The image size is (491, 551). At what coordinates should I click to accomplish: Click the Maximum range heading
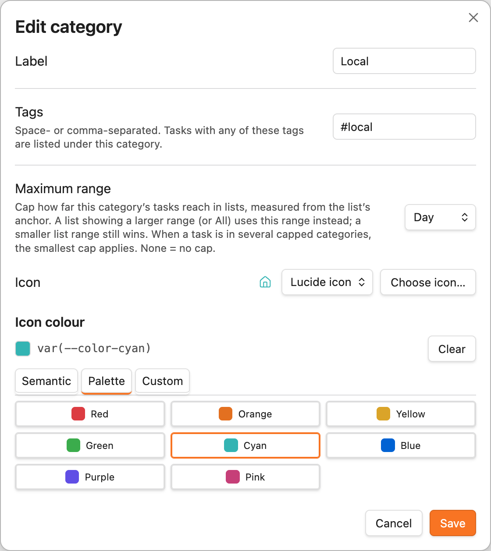[63, 189]
